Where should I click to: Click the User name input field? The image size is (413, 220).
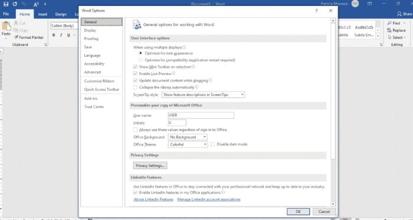tap(201, 115)
